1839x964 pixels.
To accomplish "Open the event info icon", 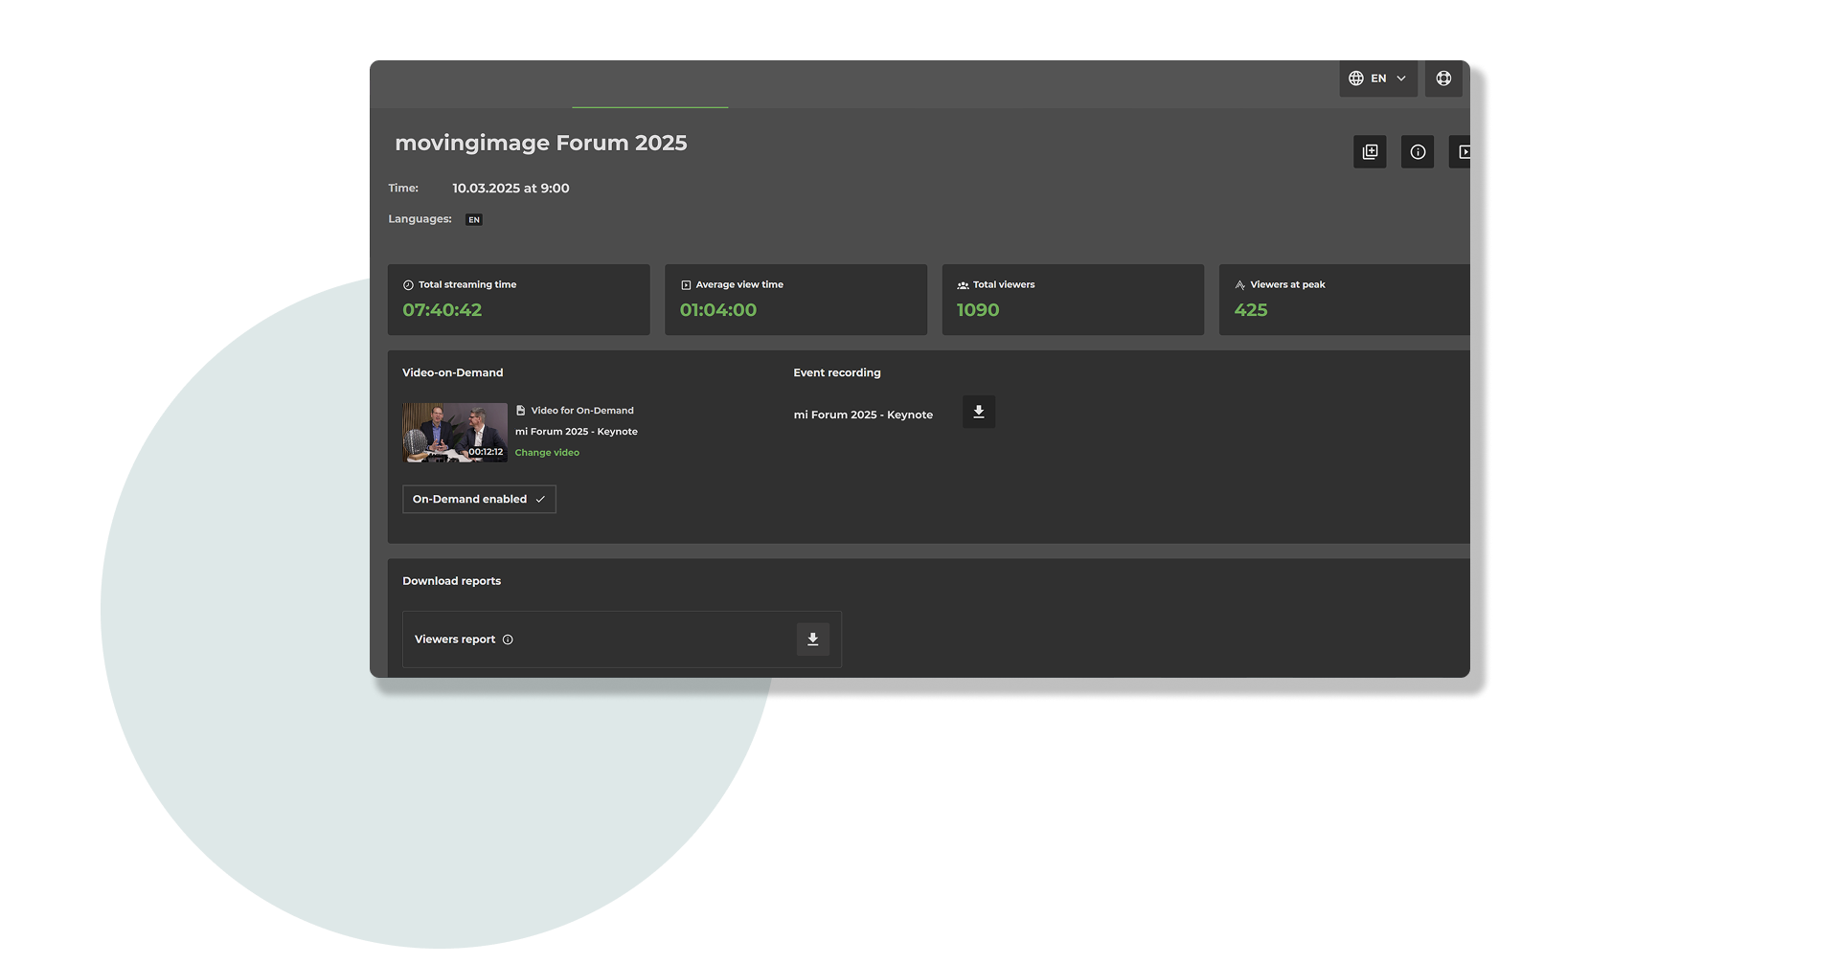I will pos(1418,151).
